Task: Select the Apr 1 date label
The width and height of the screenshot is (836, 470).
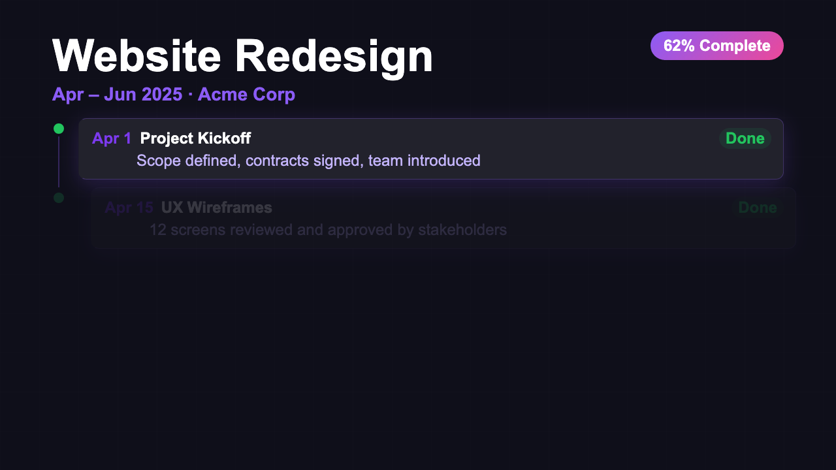Action: point(111,138)
